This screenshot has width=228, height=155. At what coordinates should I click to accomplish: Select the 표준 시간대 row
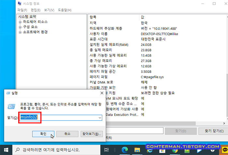pyautogui.click(x=157, y=39)
